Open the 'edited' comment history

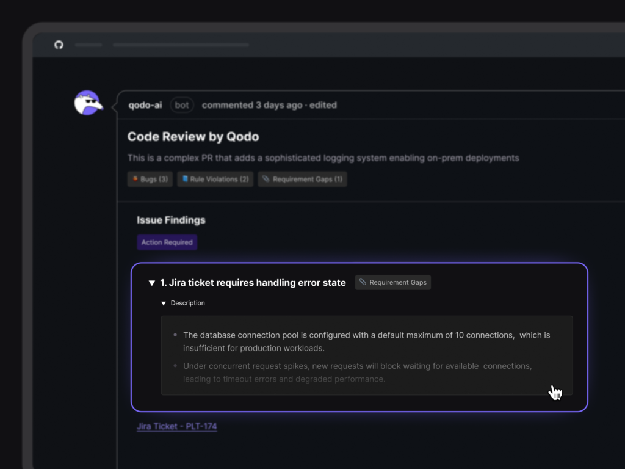(323, 105)
